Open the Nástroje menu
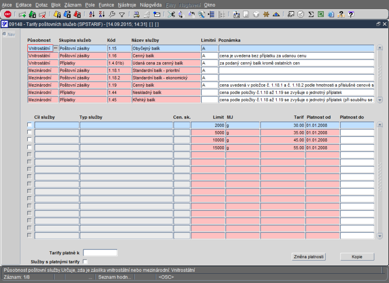Screen dimensions: 389x283 127,4
